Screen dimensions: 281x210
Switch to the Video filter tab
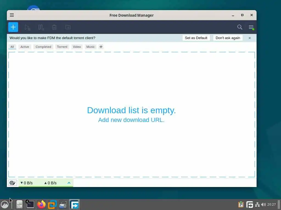[x=77, y=47]
